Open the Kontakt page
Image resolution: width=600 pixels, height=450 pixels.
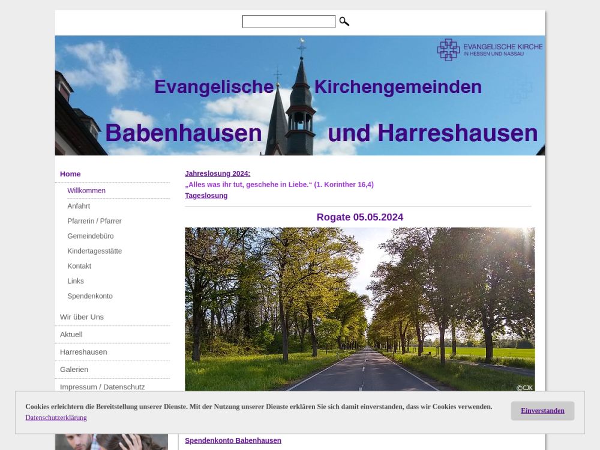(x=79, y=266)
